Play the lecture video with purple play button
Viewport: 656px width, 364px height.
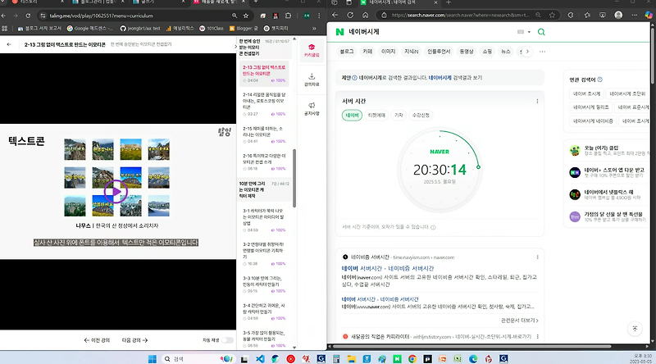pos(116,192)
